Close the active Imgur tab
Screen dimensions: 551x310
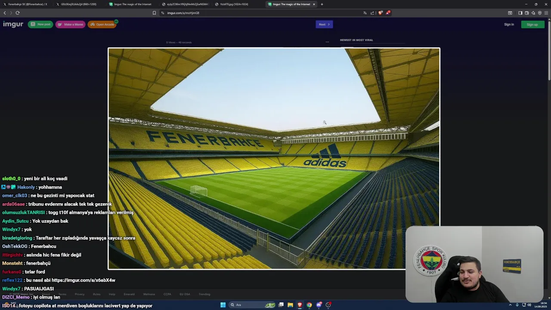pyautogui.click(x=314, y=4)
